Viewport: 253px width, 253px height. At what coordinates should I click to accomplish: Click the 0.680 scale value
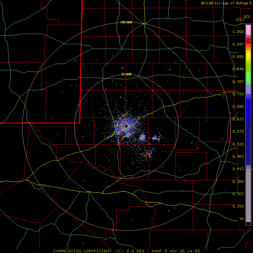[x=238, y=107]
